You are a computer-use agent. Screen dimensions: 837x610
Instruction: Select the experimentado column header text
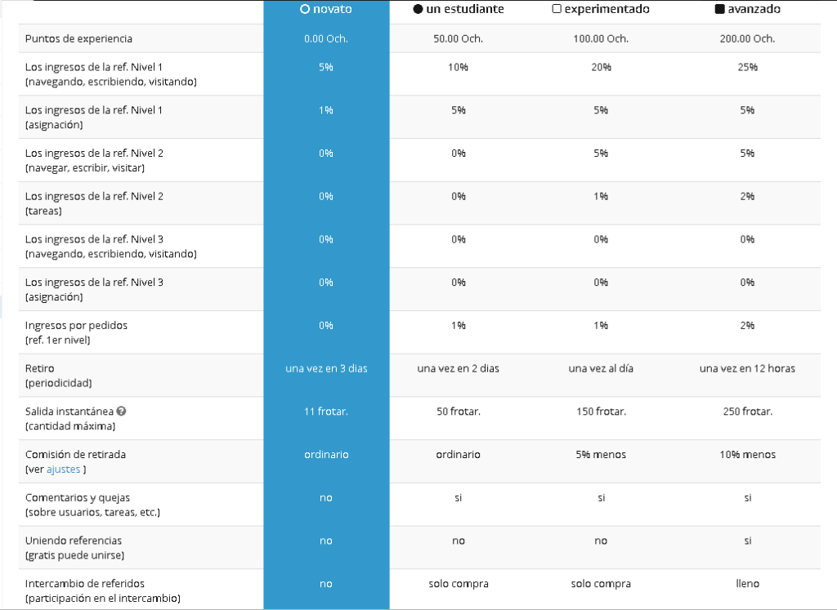[x=606, y=10]
